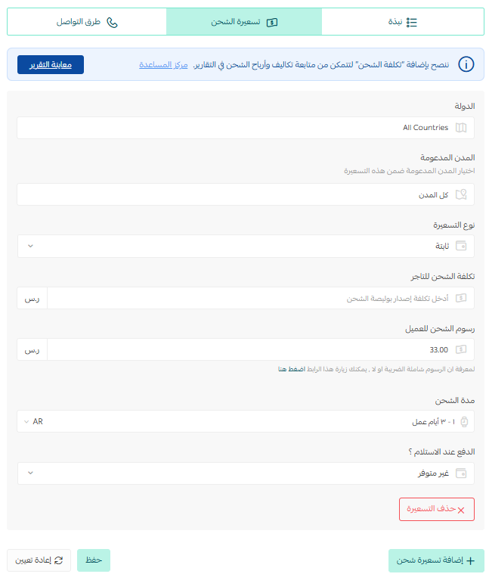Click the wallet icon in cash on delivery field
The image size is (489, 577).
(x=461, y=473)
